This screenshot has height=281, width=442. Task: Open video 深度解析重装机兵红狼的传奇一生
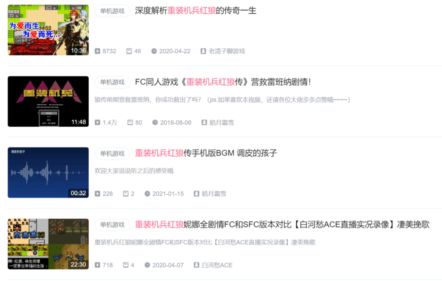click(x=195, y=11)
